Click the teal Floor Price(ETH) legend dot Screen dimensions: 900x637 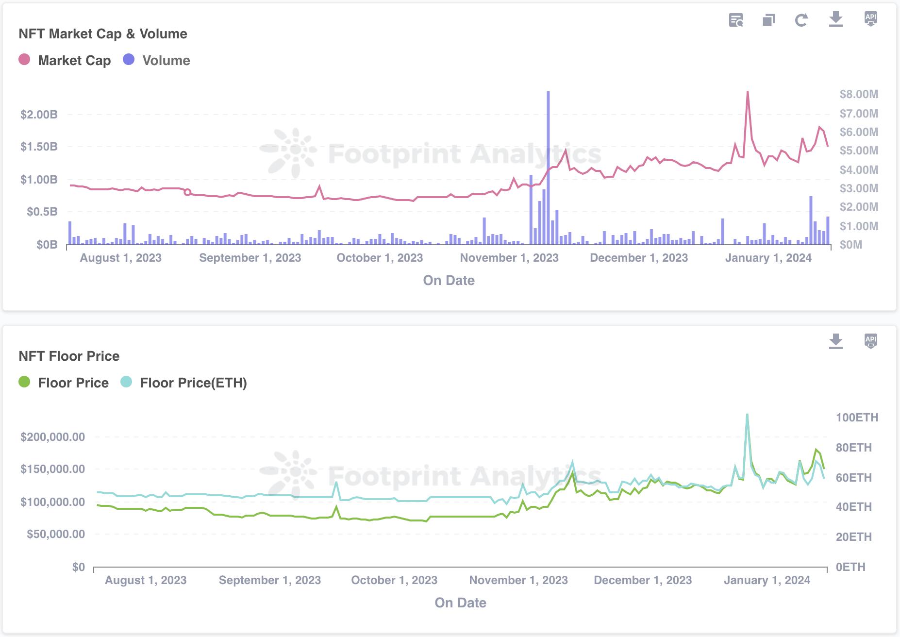pyautogui.click(x=126, y=382)
